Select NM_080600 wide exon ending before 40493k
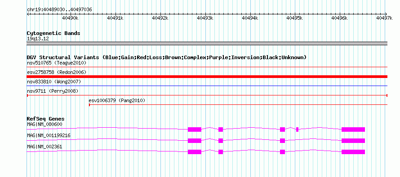This screenshot has width=400, height=177. click(x=195, y=130)
